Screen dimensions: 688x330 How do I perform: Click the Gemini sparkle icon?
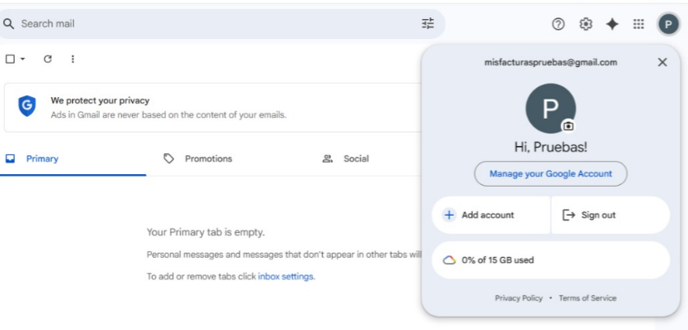pos(612,24)
